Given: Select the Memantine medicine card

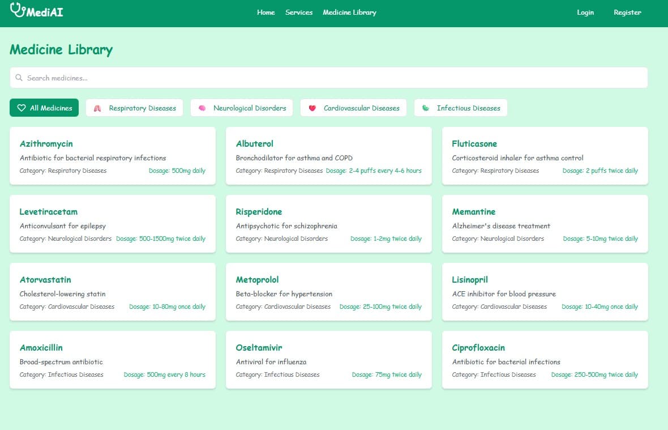Looking at the screenshot, I should pyautogui.click(x=545, y=224).
